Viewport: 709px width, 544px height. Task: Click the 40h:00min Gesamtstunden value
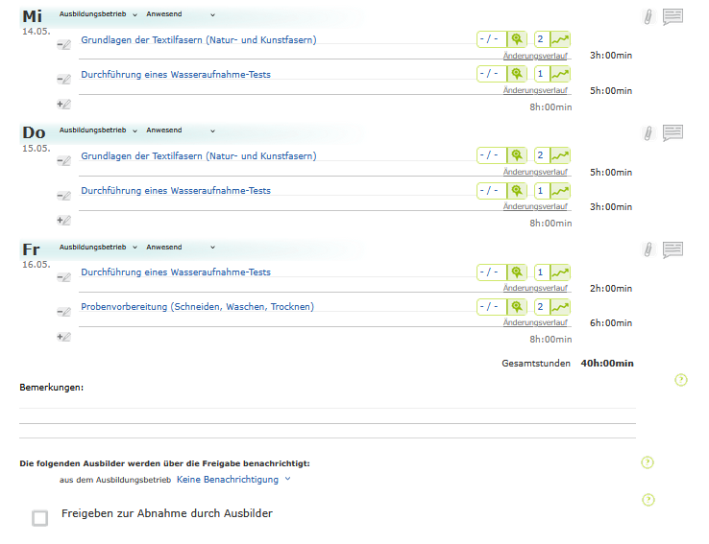(607, 364)
